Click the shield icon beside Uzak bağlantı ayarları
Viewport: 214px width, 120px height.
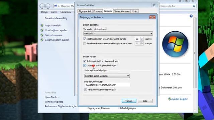(x=42, y=30)
